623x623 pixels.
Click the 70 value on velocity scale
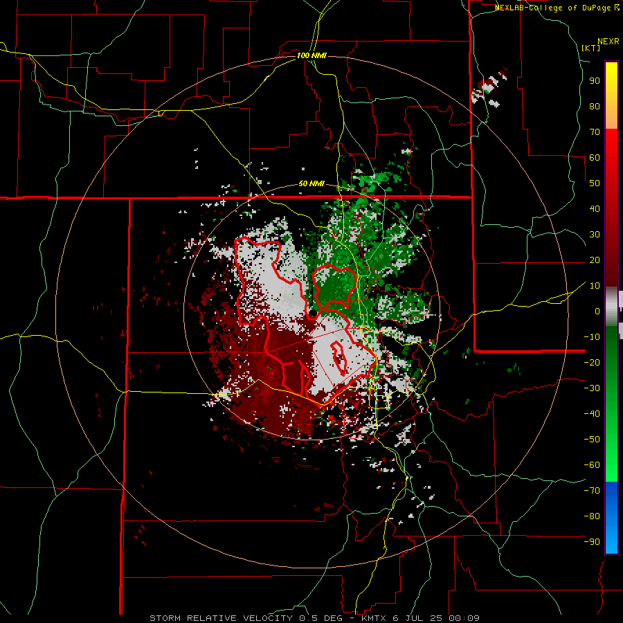[595, 132]
